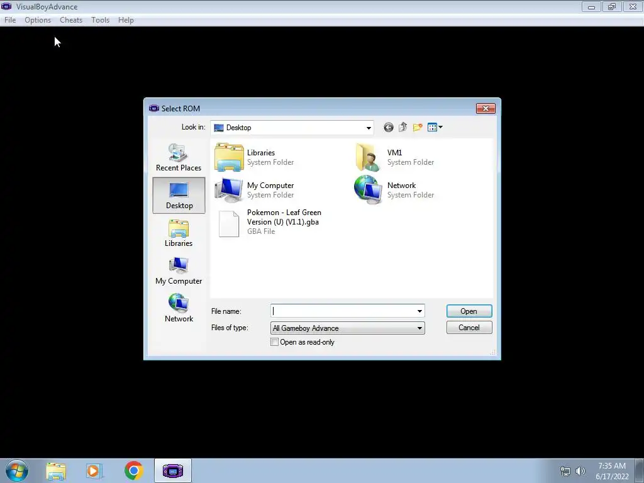The width and height of the screenshot is (644, 483).
Task: Minimize the VisualBoyAdvance window
Action: point(591,6)
